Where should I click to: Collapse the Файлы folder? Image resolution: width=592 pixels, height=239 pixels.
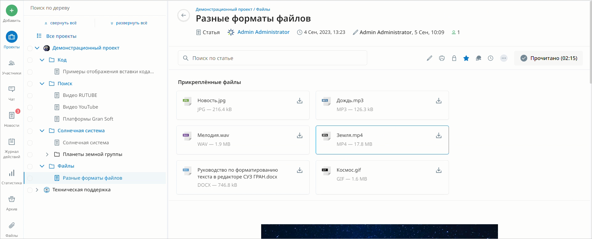click(42, 166)
